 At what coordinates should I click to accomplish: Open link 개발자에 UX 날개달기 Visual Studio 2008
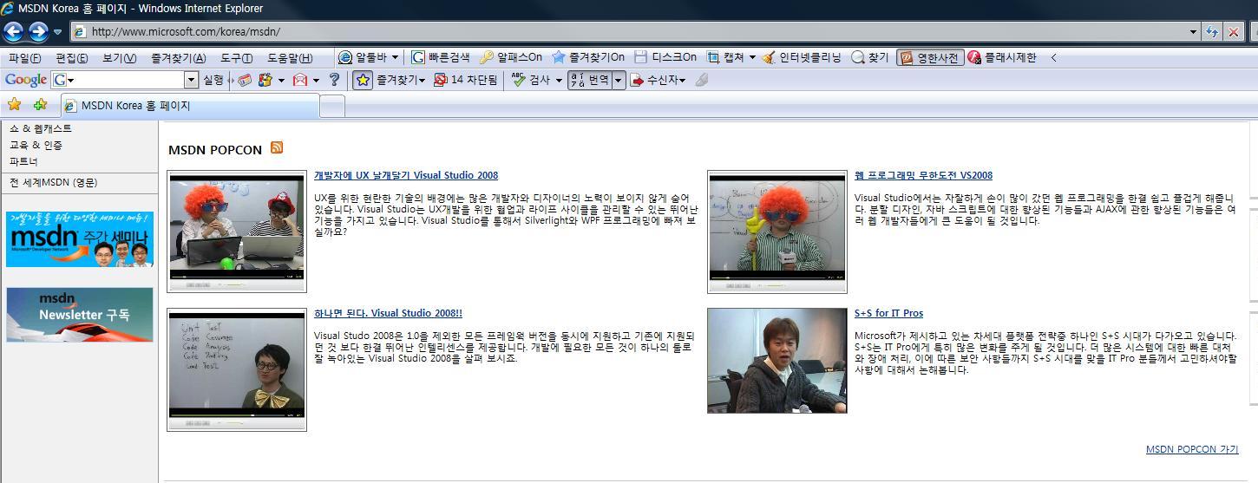point(406,175)
